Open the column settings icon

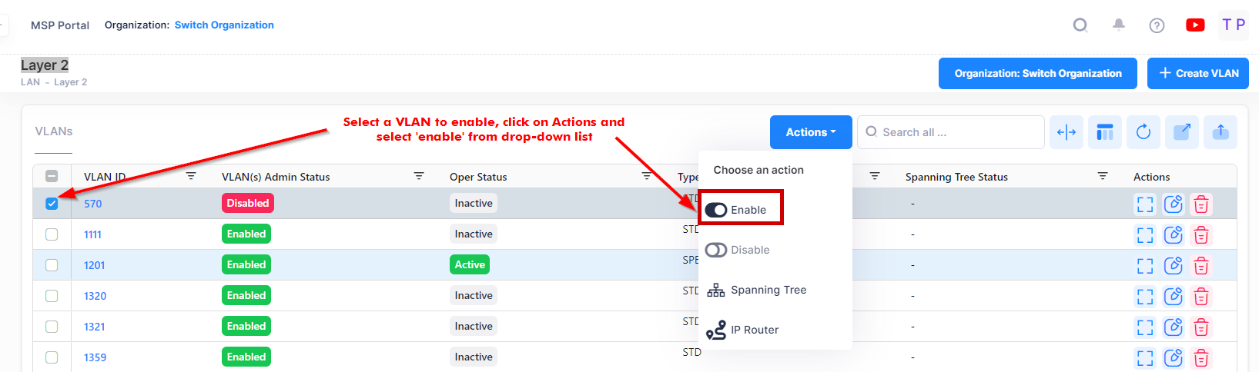click(x=1105, y=132)
